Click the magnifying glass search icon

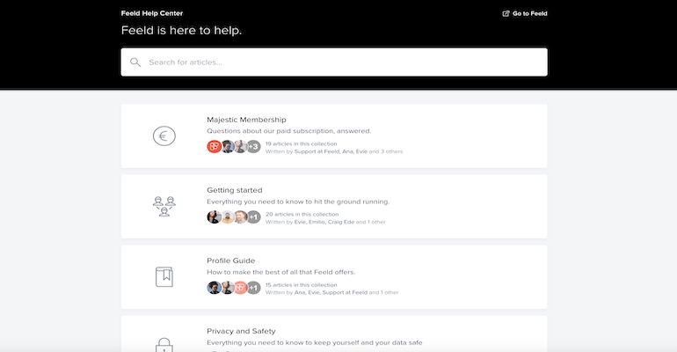[135, 62]
